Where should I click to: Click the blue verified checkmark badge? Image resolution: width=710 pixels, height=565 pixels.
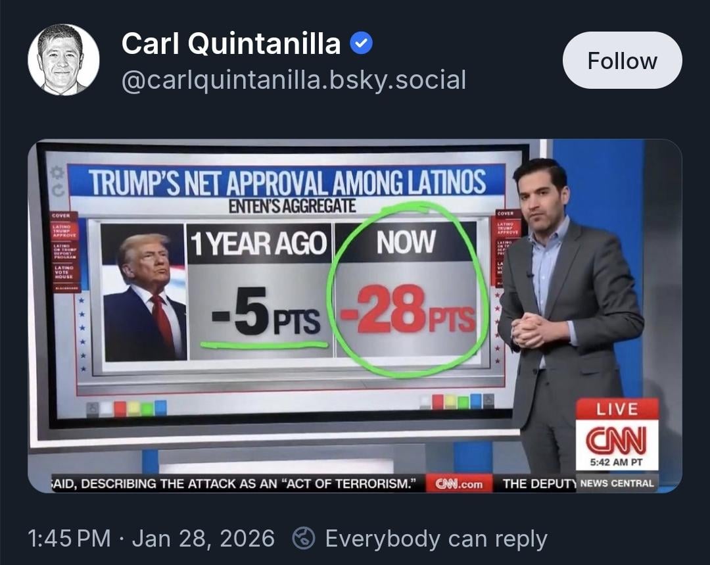pyautogui.click(x=360, y=44)
